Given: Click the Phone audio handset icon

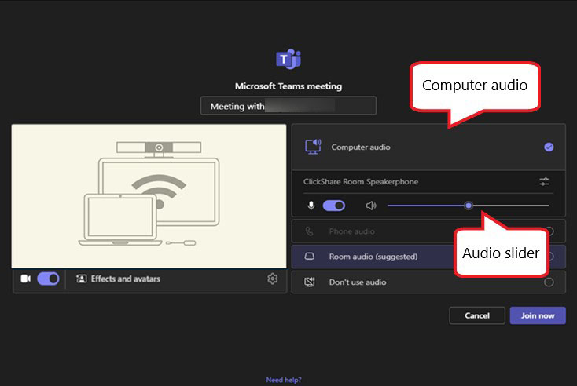Looking at the screenshot, I should (310, 231).
